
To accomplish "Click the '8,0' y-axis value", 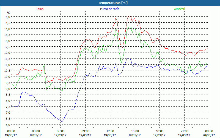I will (8, 100).
